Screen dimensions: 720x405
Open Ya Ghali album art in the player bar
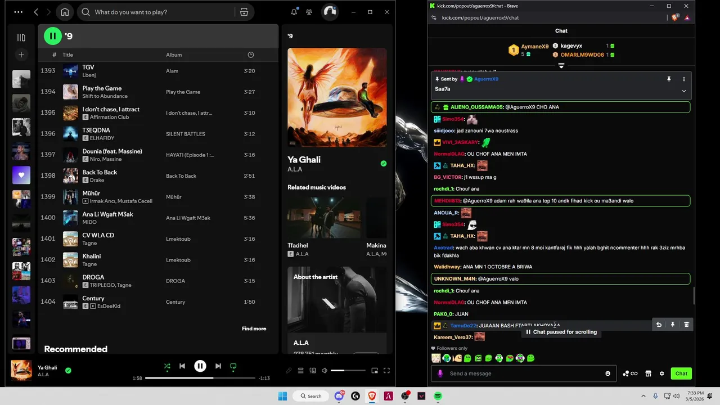[x=21, y=371]
